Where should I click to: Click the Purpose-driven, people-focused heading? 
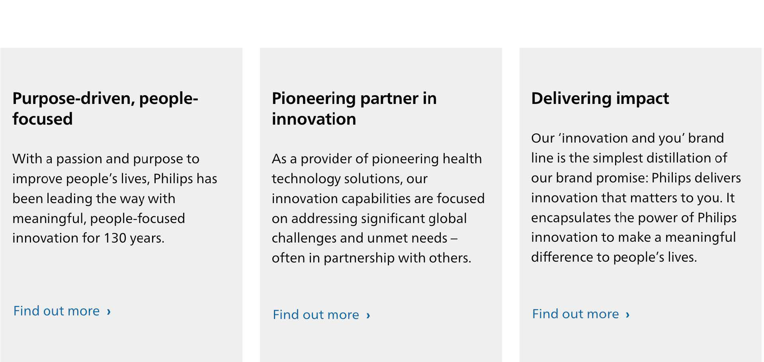click(105, 108)
